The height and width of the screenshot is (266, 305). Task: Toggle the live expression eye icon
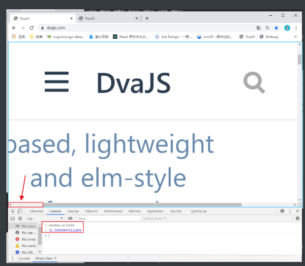(70, 218)
